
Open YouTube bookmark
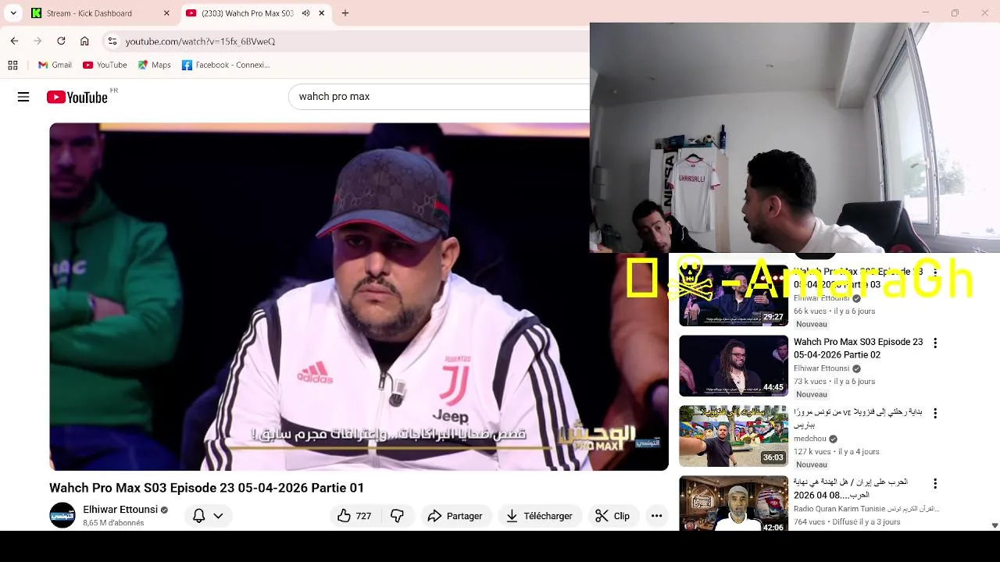[x=105, y=65]
